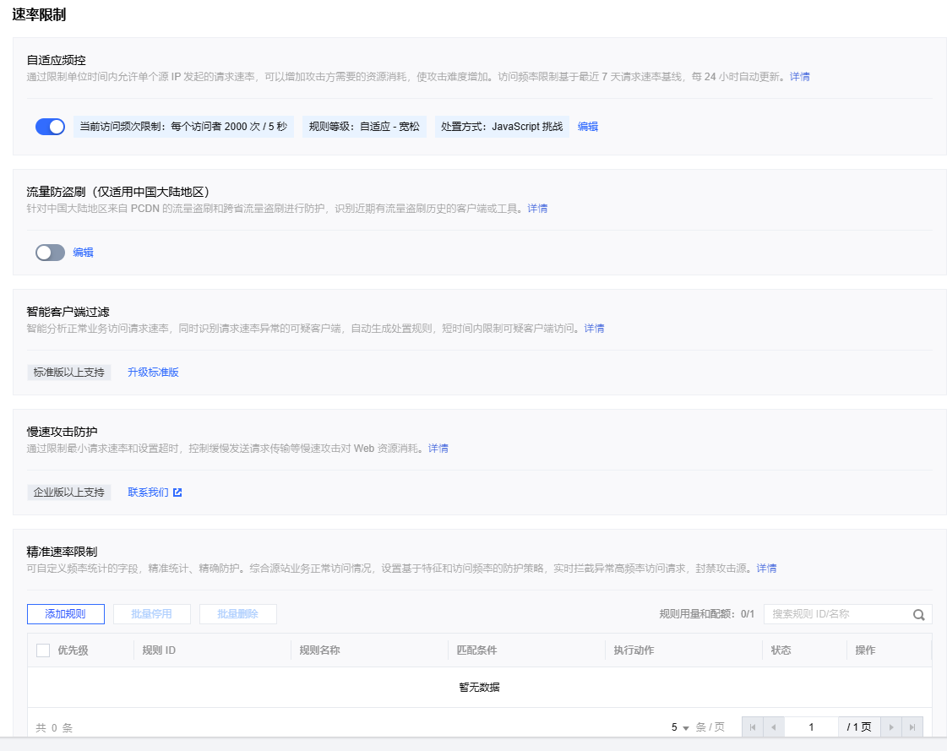Click the 精准速率限制 section heading
Viewport: 947px width, 751px height.
point(62,552)
